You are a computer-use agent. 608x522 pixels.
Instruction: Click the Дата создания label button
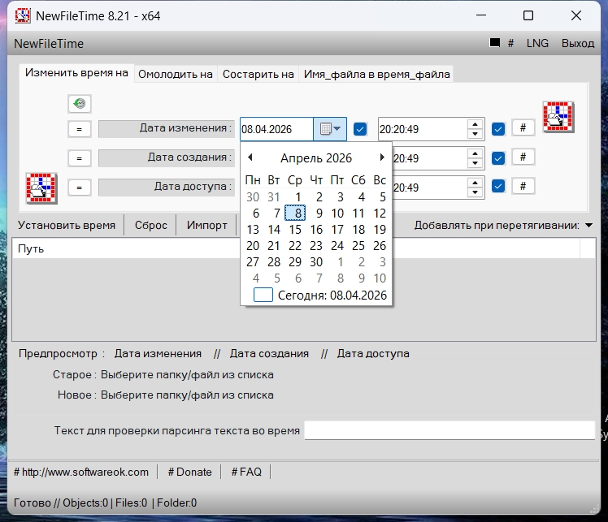(x=167, y=158)
